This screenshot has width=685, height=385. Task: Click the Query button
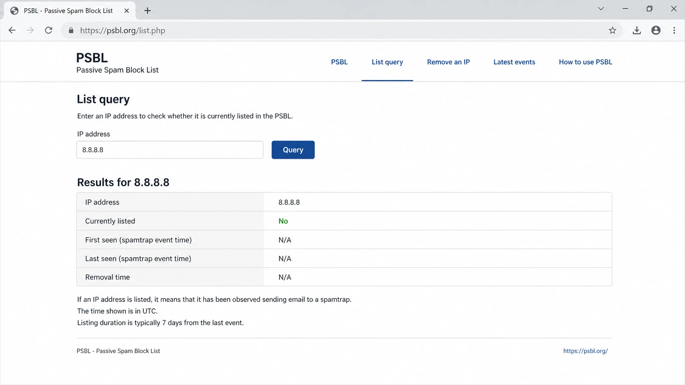[x=293, y=150]
